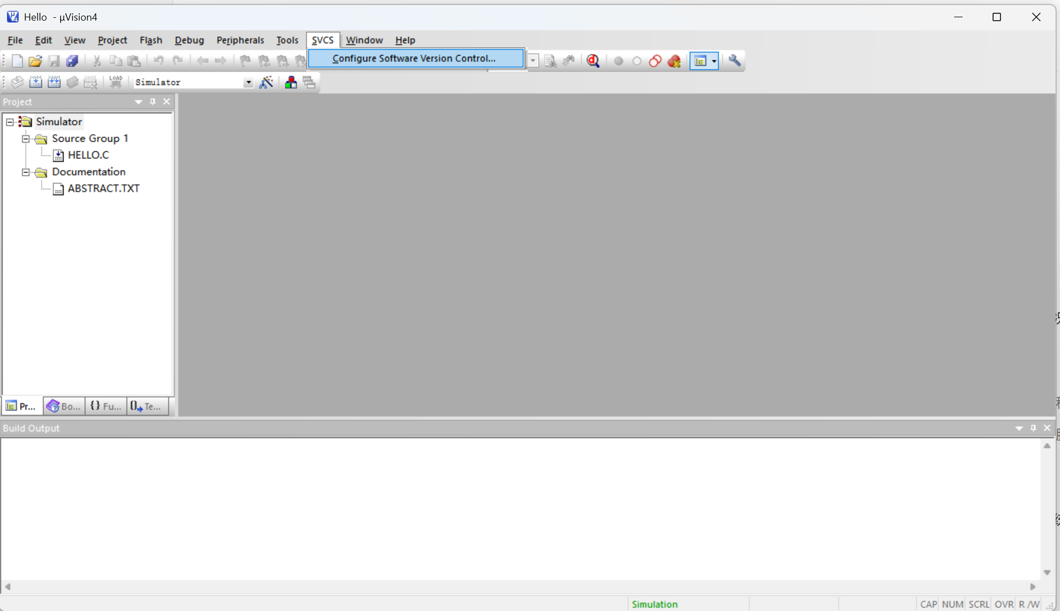The height and width of the screenshot is (611, 1060).
Task: Open the Peripherals menu
Action: tap(240, 40)
